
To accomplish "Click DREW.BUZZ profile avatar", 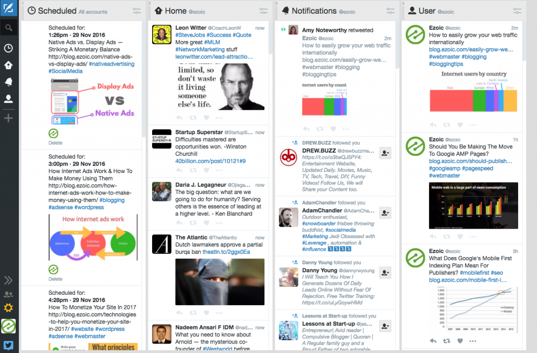I will [x=288, y=157].
